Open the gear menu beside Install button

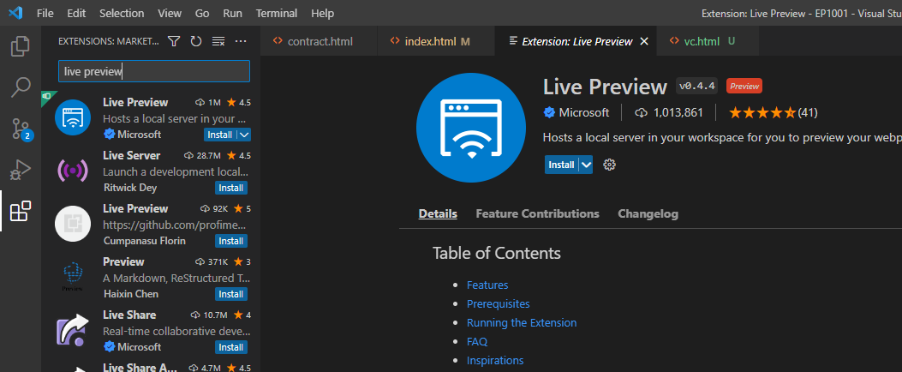pos(610,165)
